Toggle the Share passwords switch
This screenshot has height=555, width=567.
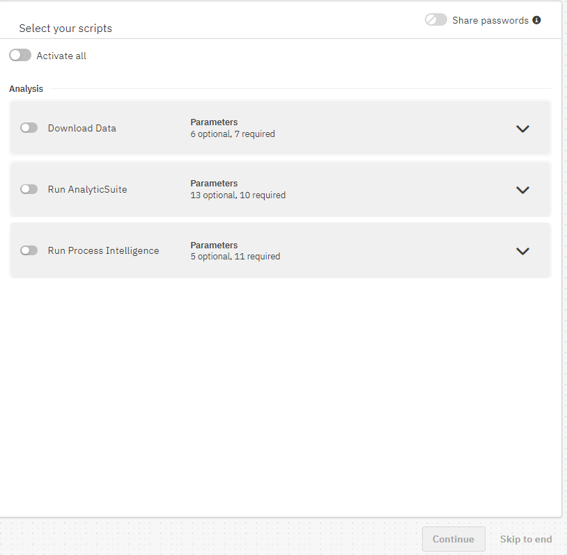pyautogui.click(x=436, y=20)
